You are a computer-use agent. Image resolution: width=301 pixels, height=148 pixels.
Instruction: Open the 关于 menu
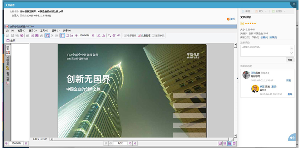tap(67, 30)
